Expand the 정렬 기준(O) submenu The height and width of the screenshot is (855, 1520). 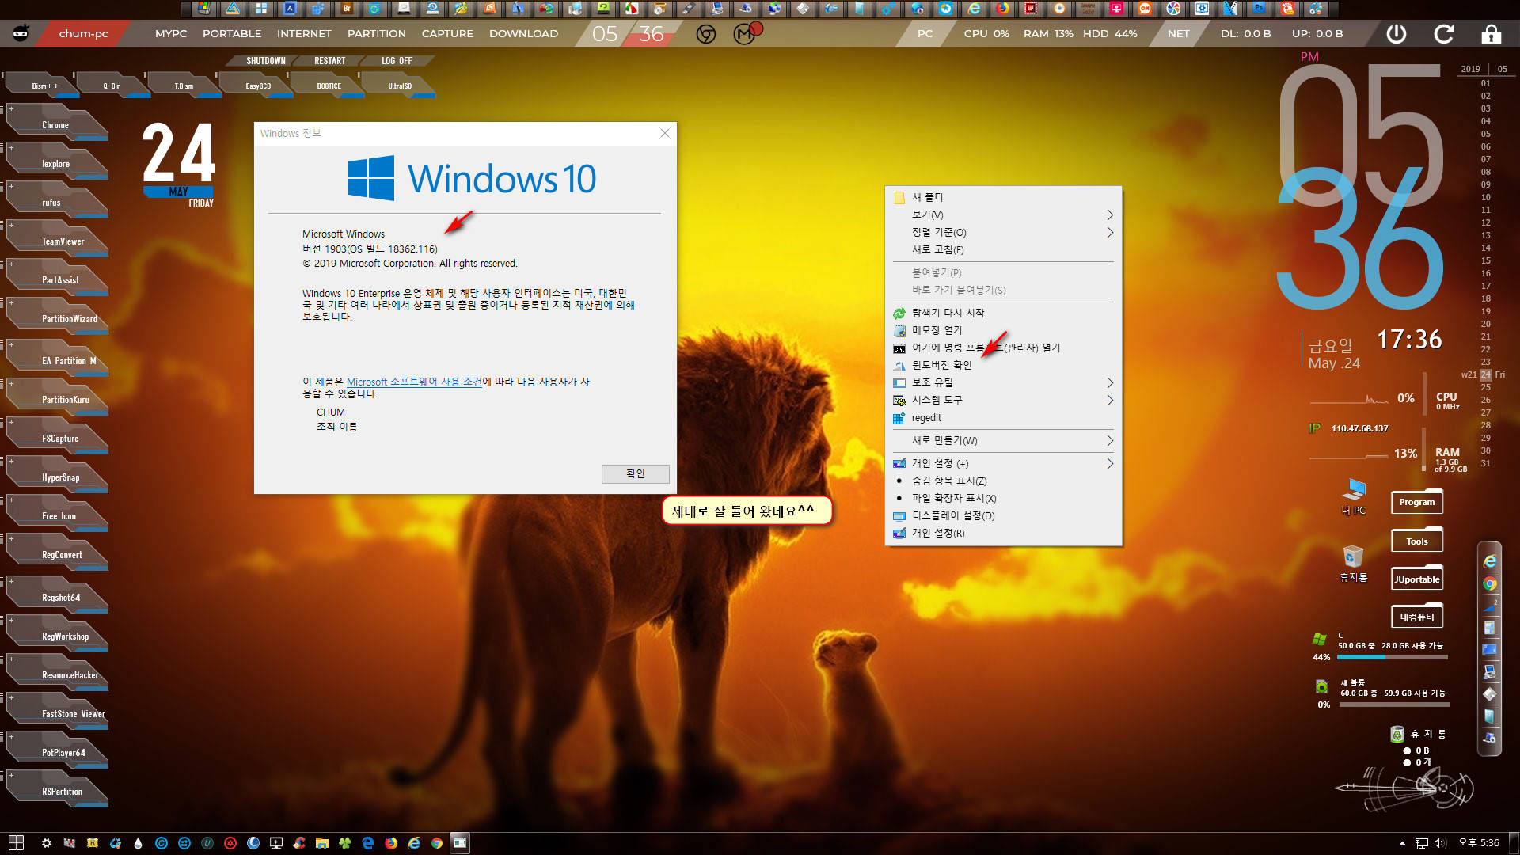tap(1003, 232)
